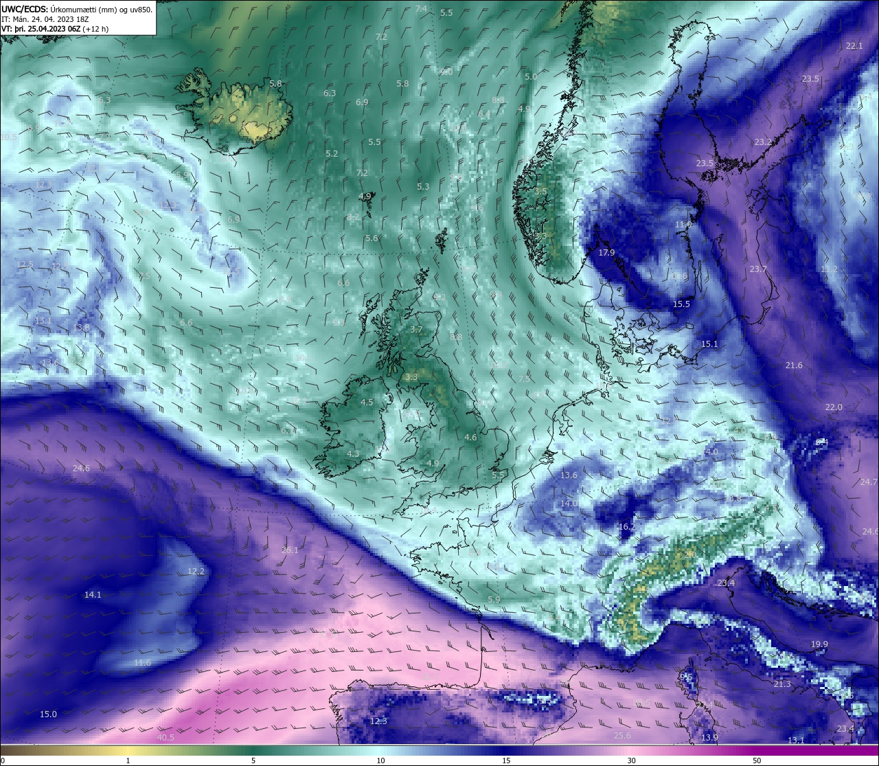Click the 'VT: þri. 25.04.2023 06Z (+12 h)' line
This screenshot has height=766, width=879.
[55, 29]
